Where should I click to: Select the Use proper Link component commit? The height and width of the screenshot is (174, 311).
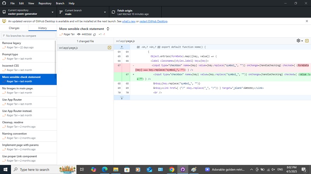[28, 158]
